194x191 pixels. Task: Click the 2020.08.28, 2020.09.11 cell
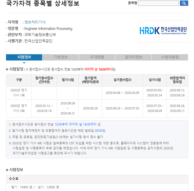click(177, 108)
